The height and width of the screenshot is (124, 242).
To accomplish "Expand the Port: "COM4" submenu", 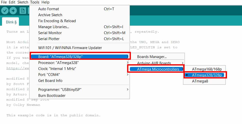I will point(80,75).
